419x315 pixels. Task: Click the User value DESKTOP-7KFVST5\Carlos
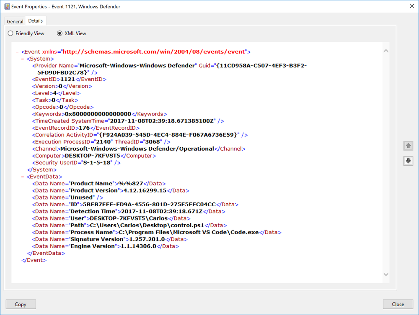(129, 218)
